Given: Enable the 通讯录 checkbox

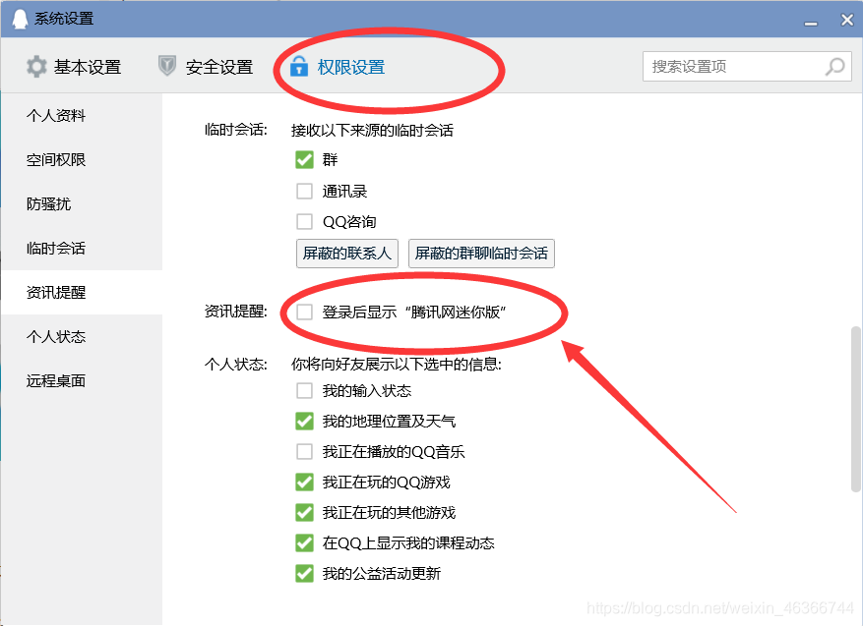Looking at the screenshot, I should [x=304, y=191].
